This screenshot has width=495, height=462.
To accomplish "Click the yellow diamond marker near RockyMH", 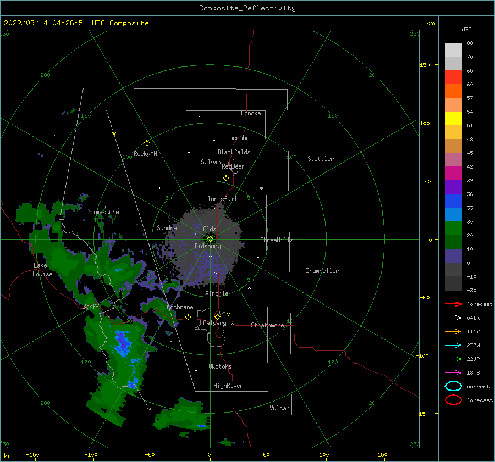I will (x=147, y=143).
